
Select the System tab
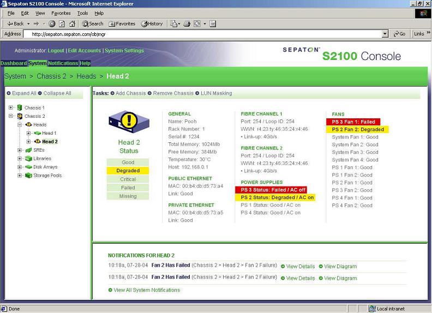tap(38, 63)
